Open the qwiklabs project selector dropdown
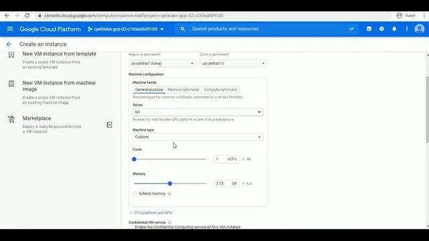The height and width of the screenshot is (241, 429). pos(126,29)
